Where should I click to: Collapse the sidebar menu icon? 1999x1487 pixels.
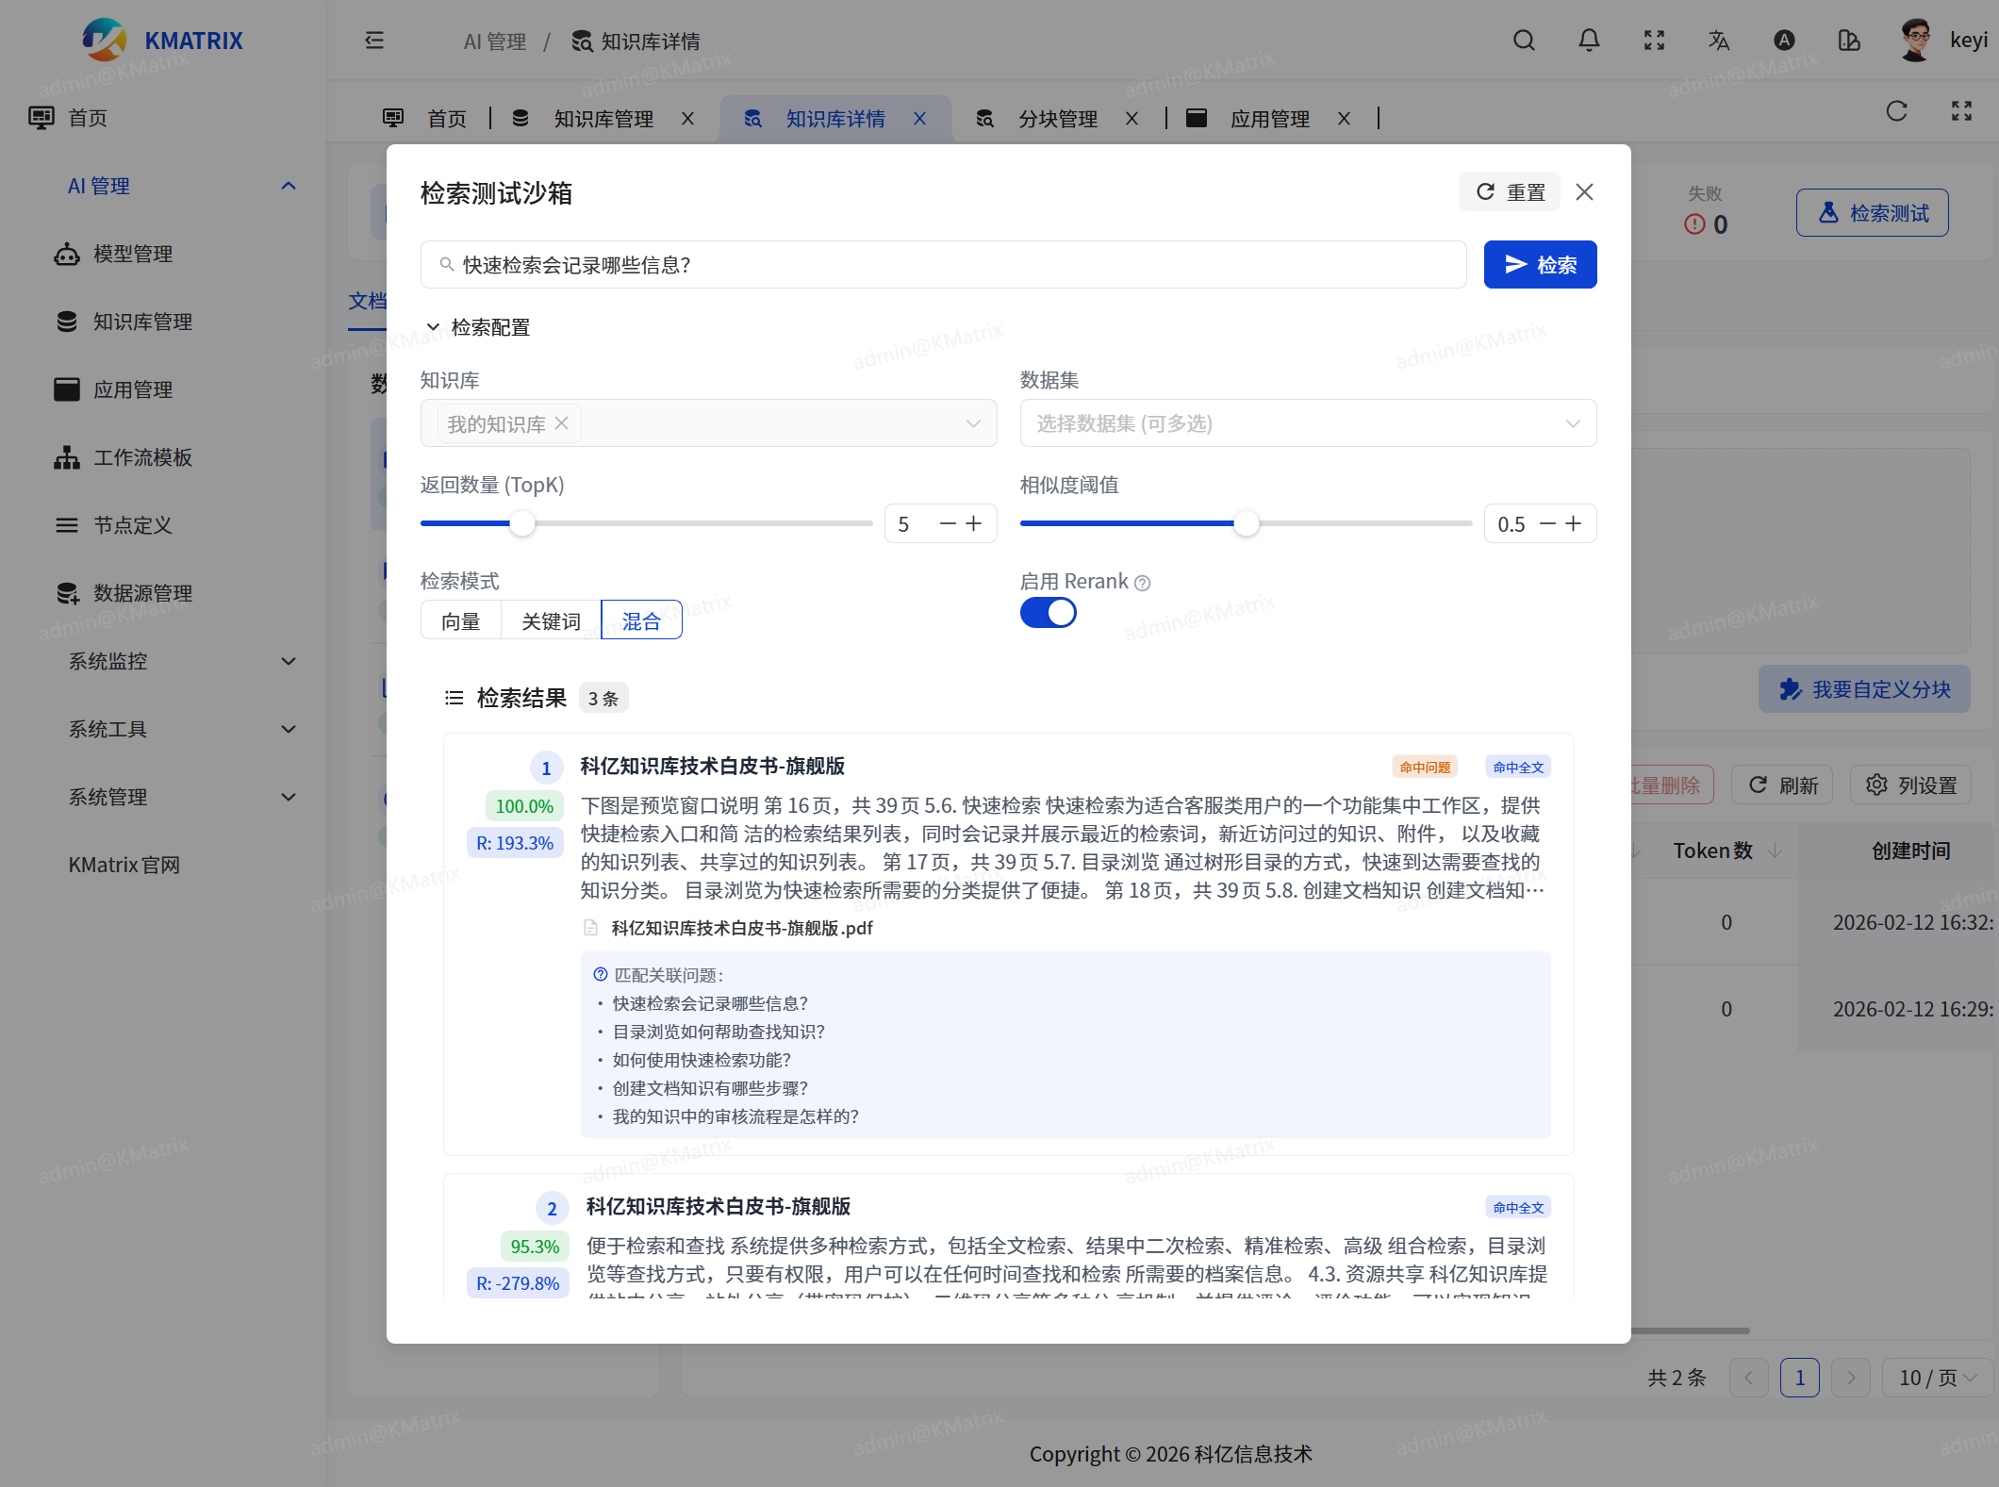374,41
